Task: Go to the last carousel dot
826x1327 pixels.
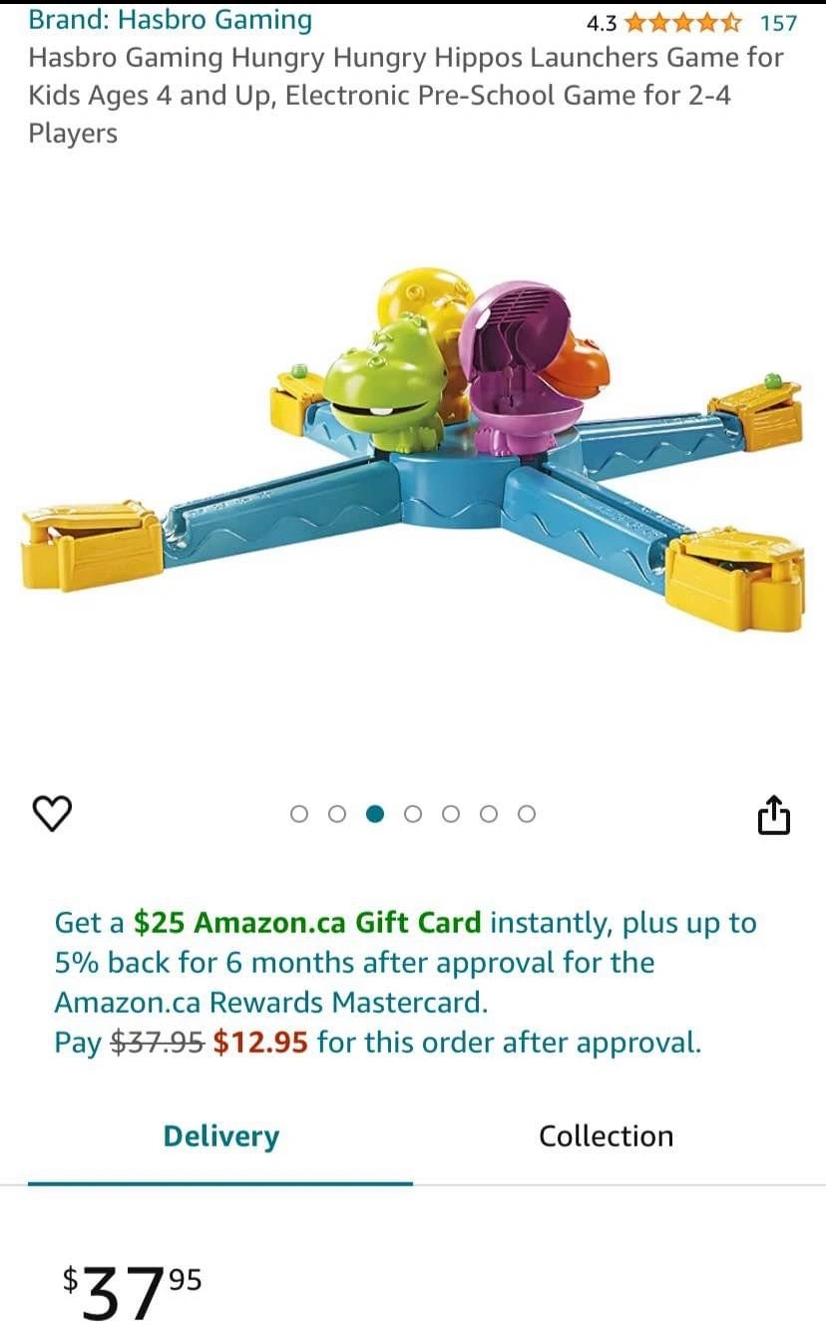Action: 527,814
